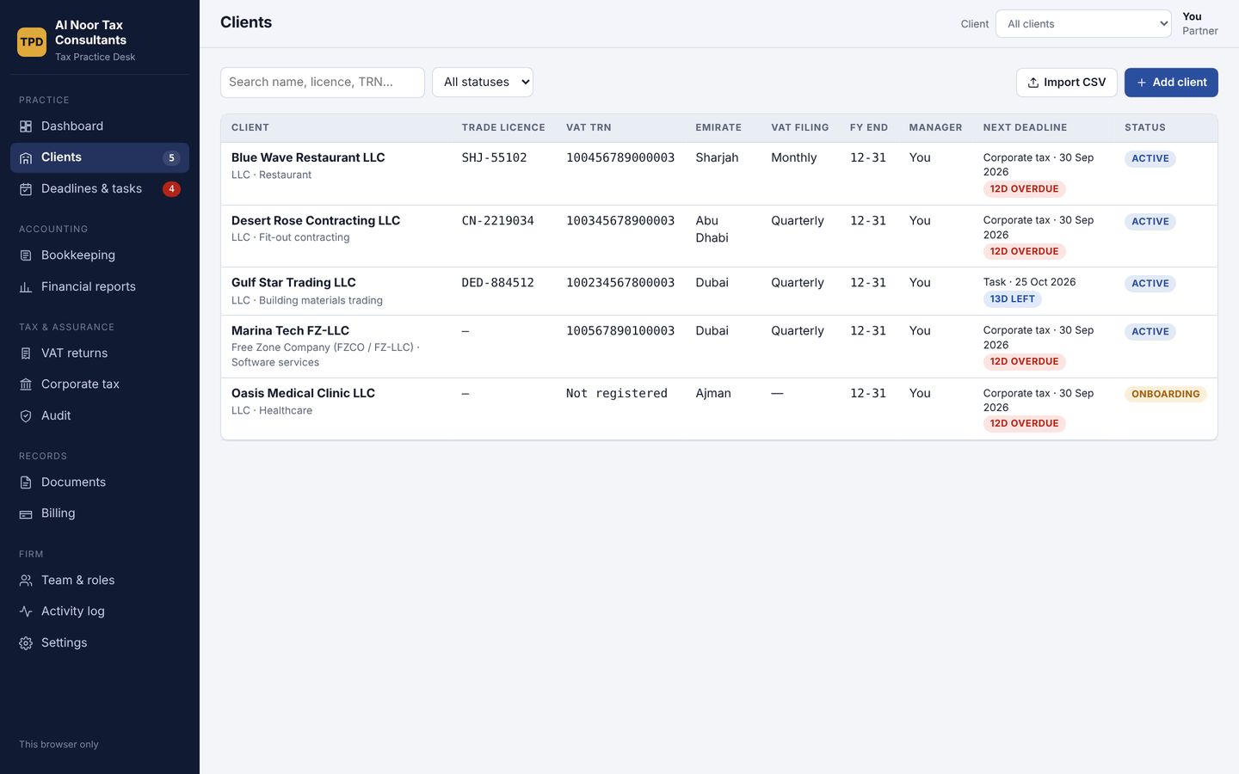Click the Add client button
This screenshot has height=774, width=1239.
point(1171,83)
